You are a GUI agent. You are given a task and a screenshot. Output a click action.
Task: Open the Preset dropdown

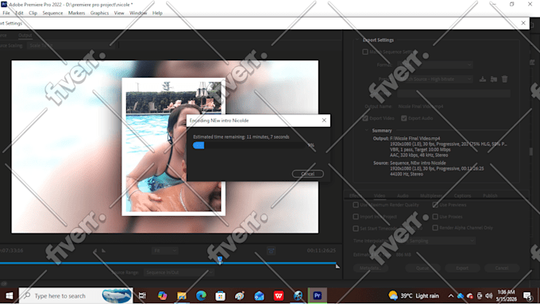[x=435, y=79]
